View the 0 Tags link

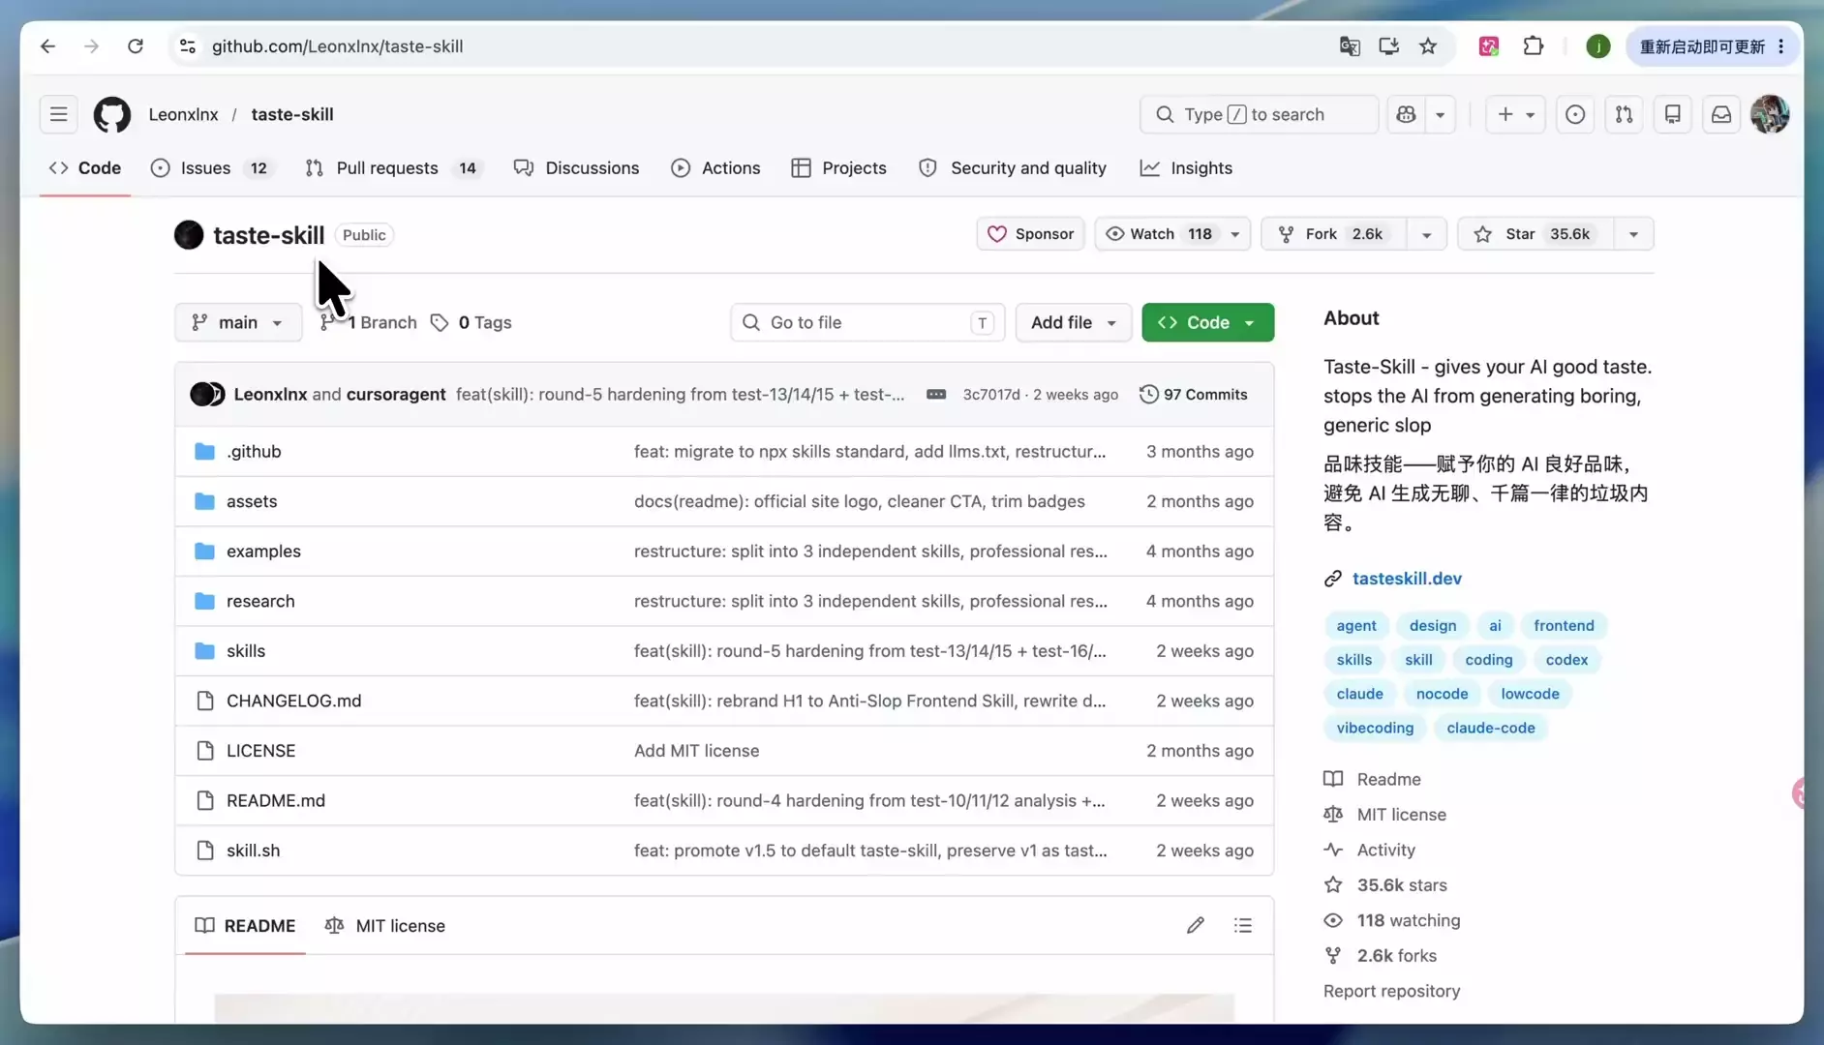click(x=471, y=323)
